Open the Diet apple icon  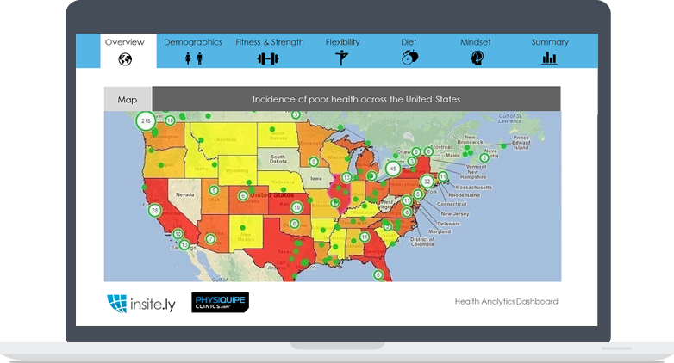pyautogui.click(x=409, y=58)
